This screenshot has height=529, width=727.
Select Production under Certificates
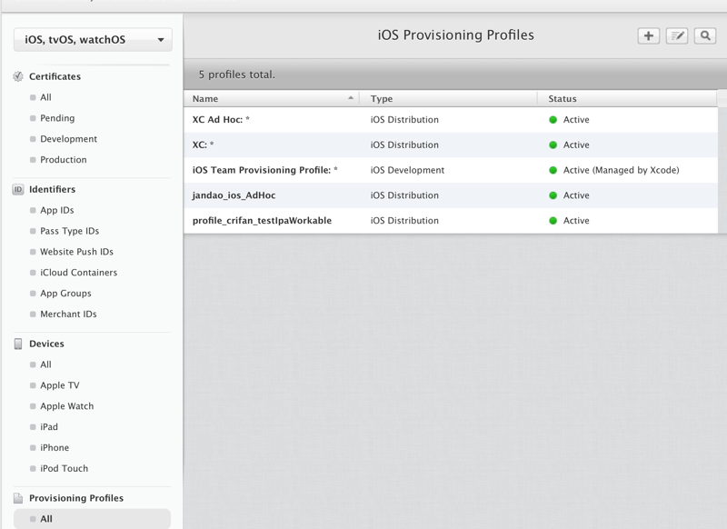coord(64,160)
